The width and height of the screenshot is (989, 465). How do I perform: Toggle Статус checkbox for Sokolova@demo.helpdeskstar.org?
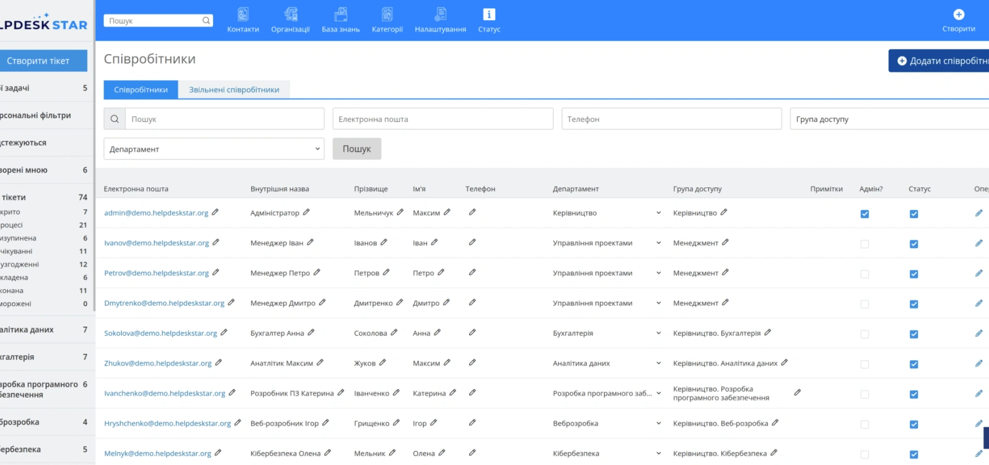point(914,334)
